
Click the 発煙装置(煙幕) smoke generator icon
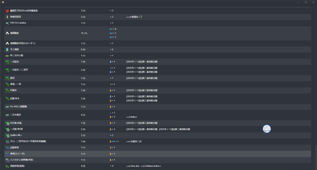(7, 166)
